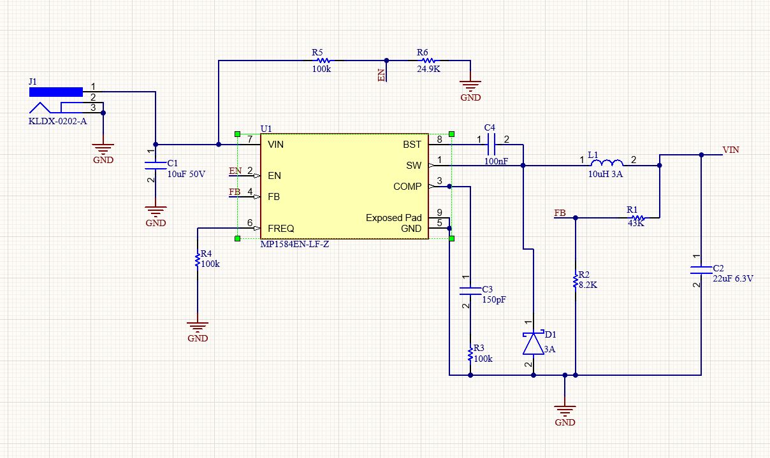Image resolution: width=770 pixels, height=458 pixels.
Task: Click the EN net label at U1 pin 2
Action: tap(235, 171)
